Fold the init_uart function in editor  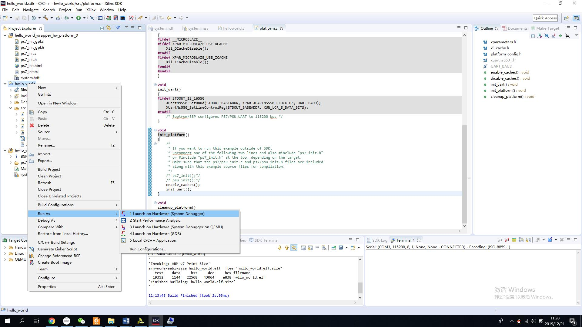pyautogui.click(x=155, y=85)
